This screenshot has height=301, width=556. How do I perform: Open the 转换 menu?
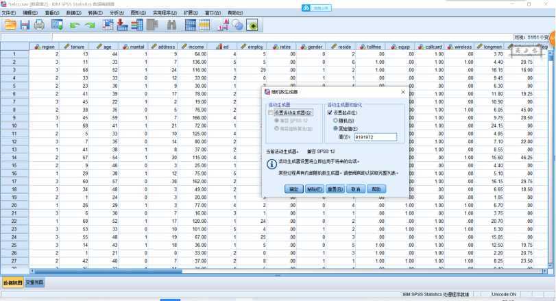[x=95, y=13]
